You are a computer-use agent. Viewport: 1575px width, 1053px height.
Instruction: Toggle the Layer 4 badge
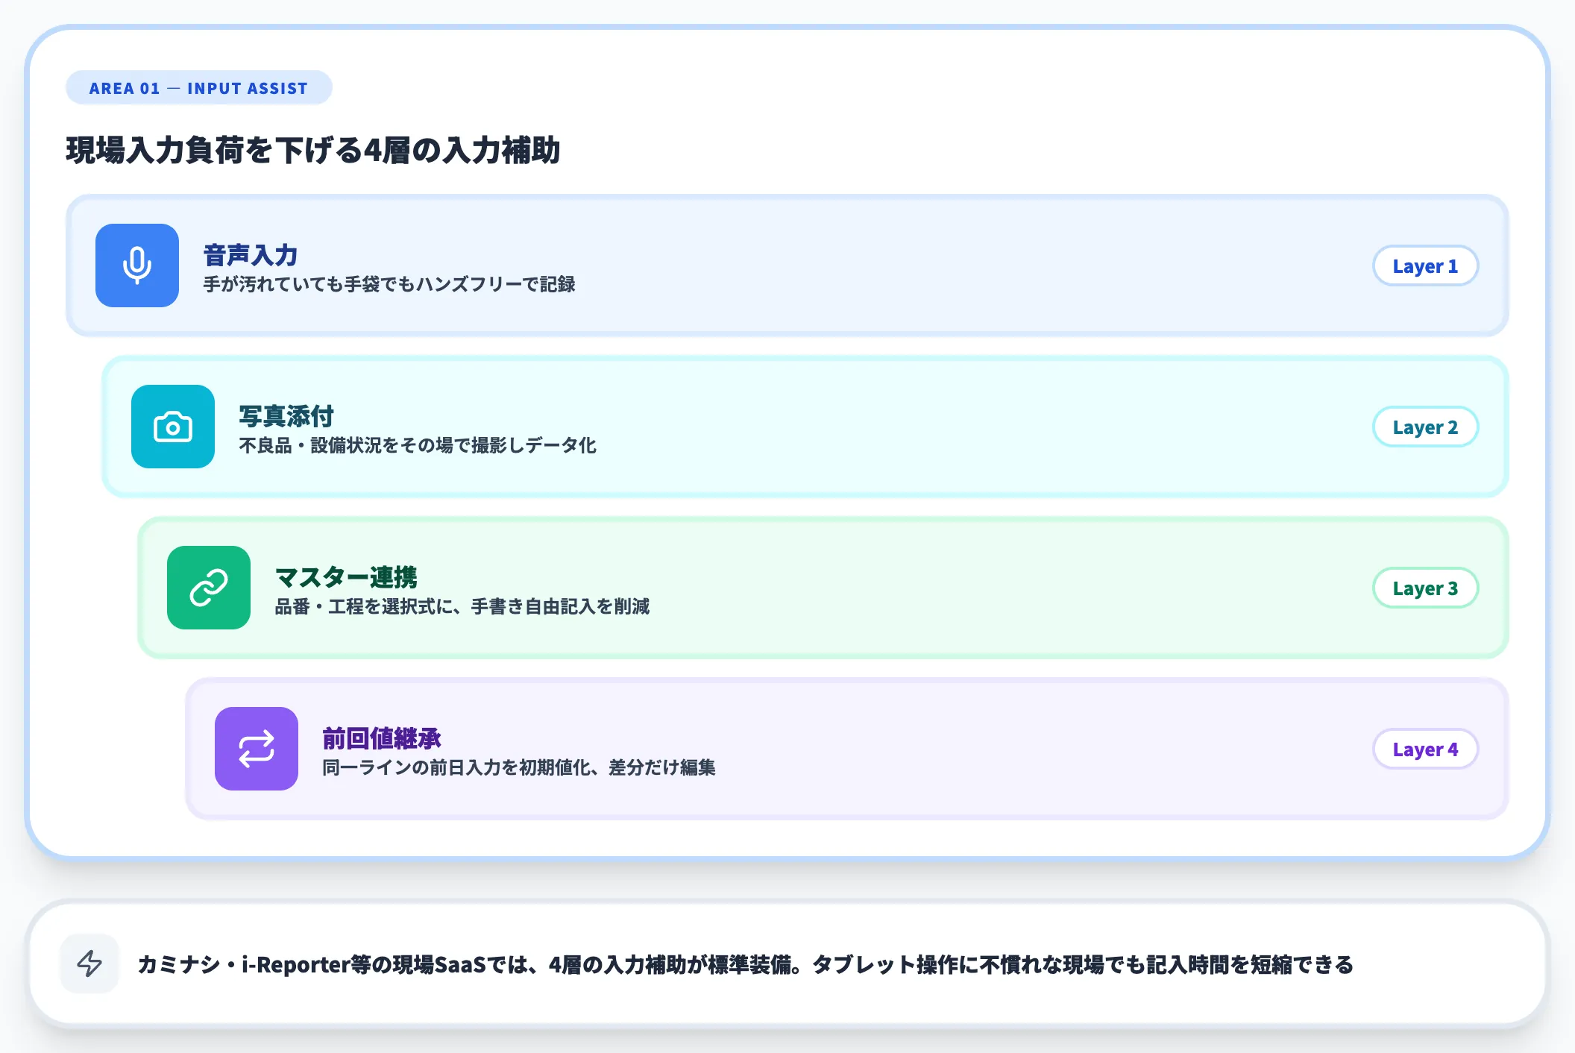(1425, 749)
